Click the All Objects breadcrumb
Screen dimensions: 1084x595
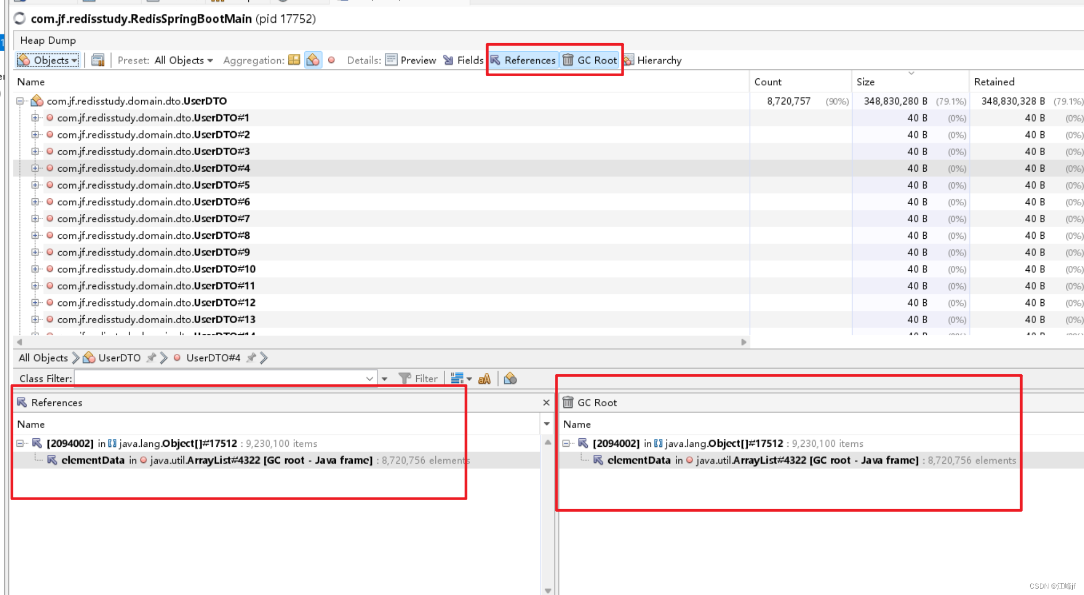[x=43, y=358]
